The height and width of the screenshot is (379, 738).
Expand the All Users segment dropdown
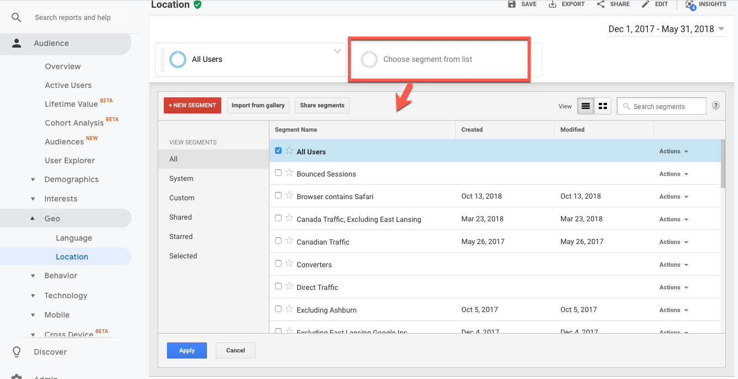337,51
